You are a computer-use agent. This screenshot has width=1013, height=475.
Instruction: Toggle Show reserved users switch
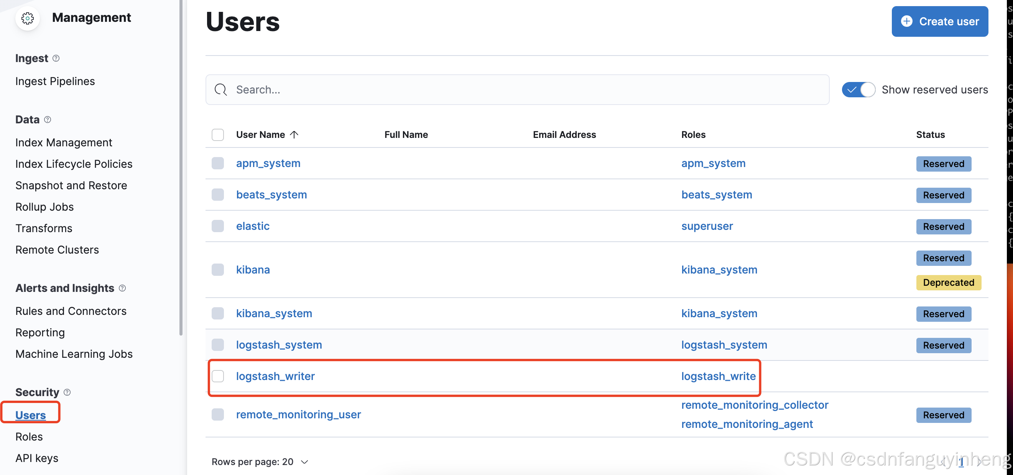click(x=858, y=90)
